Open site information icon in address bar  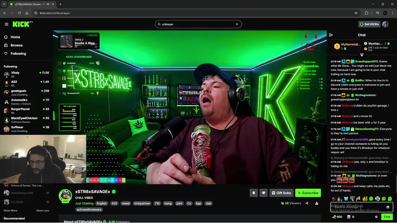pyautogui.click(x=36, y=13)
